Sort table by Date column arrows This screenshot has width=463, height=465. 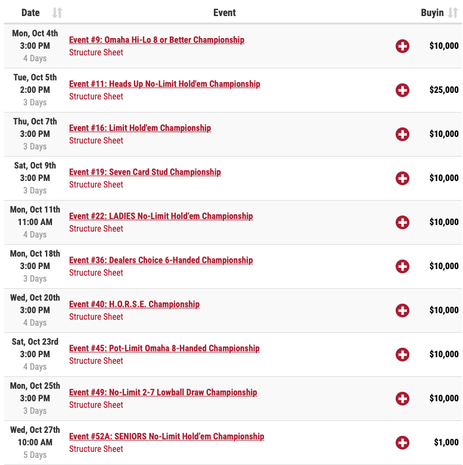(57, 13)
